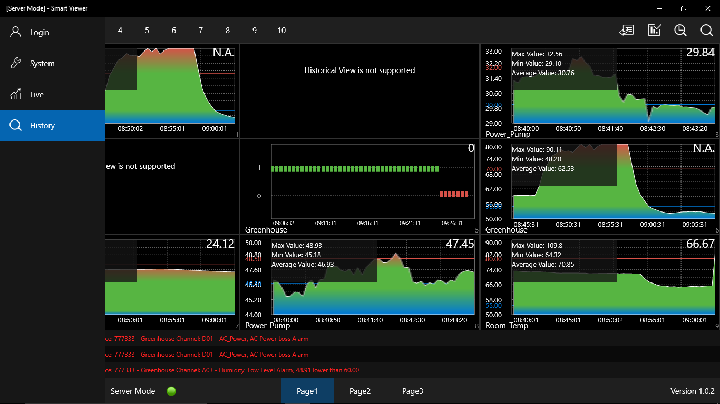
Task: Click the Greenhouse digital 0/1 status chart
Action: 360,187
